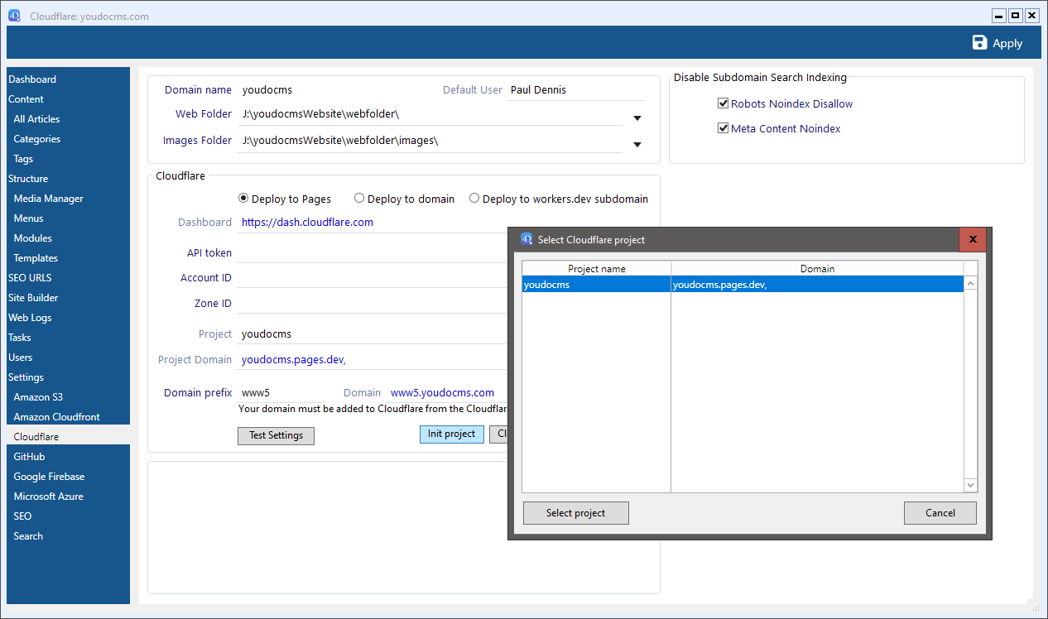Open the Images Folder dropdown arrow
Image resolution: width=1048 pixels, height=619 pixels.
pos(637,145)
